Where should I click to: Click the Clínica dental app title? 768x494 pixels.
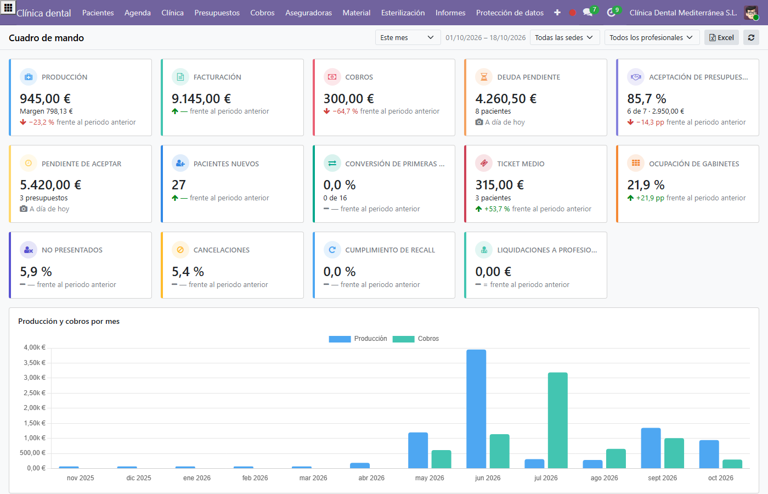click(x=44, y=13)
